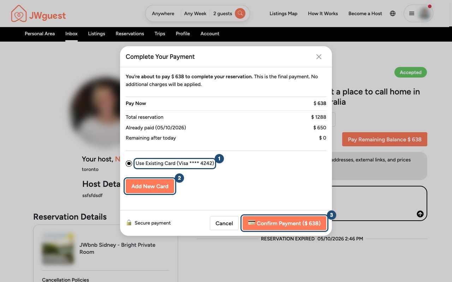Open the 2 guests selector
The image size is (452, 282).
tap(222, 13)
